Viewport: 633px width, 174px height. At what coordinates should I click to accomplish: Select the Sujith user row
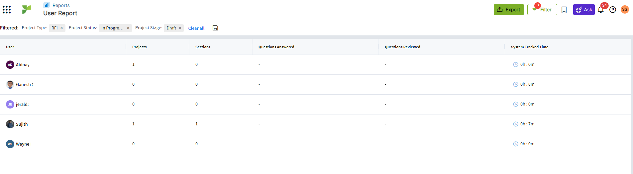point(315,124)
